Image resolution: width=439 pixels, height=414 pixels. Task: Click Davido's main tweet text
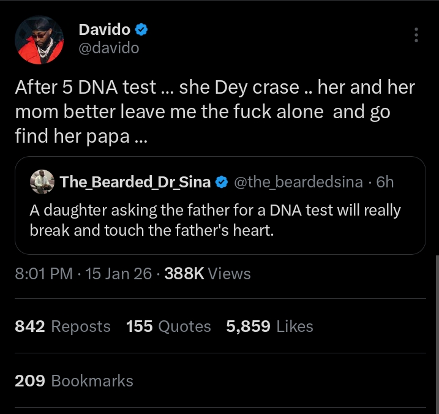(x=214, y=111)
